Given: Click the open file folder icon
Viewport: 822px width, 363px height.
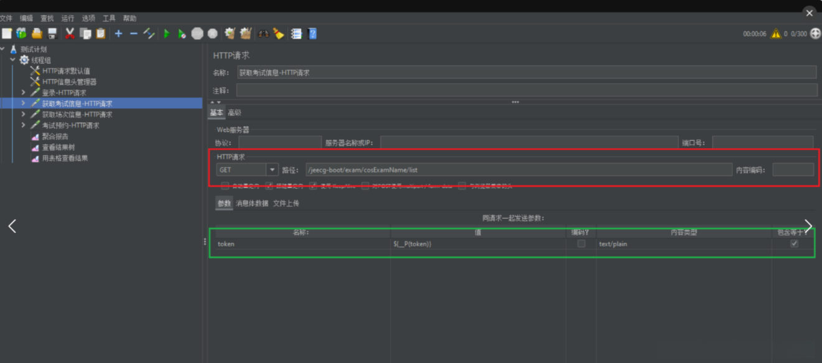Looking at the screenshot, I should tap(37, 34).
